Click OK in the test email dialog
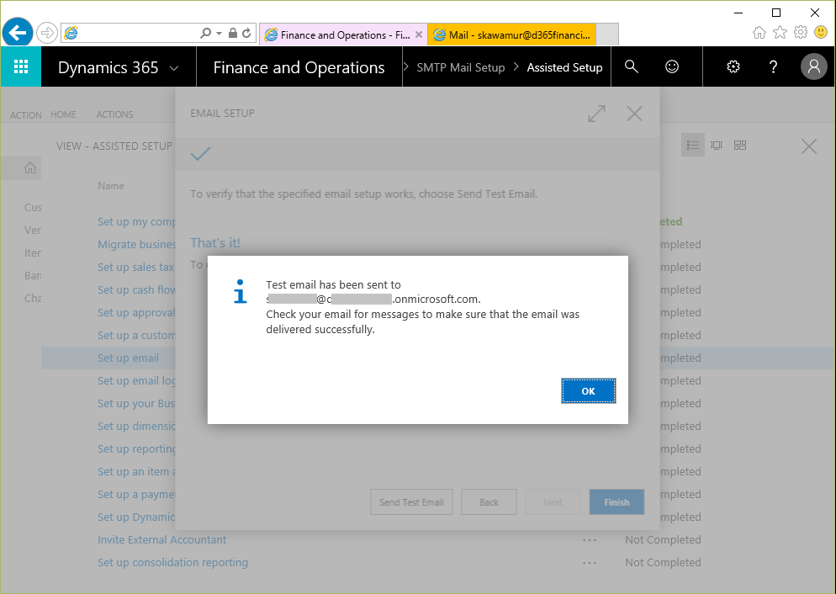This screenshot has width=836, height=594. [x=588, y=391]
